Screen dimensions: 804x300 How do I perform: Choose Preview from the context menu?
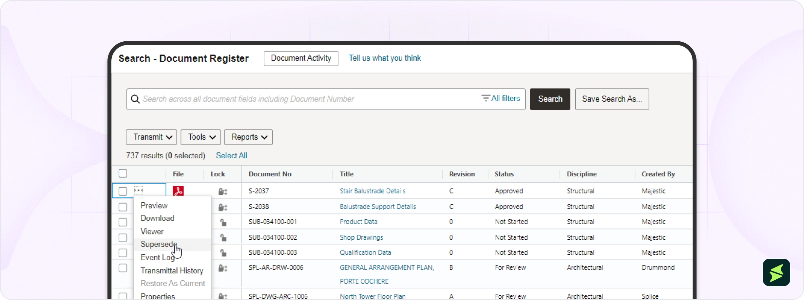(154, 206)
